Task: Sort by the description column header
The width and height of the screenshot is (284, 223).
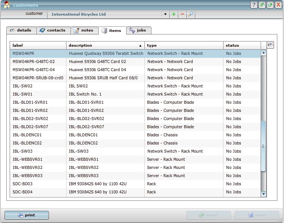Action: pyautogui.click(x=105, y=46)
